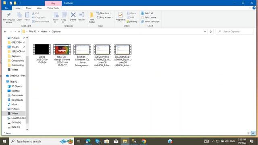This screenshot has height=145, width=258.
Task: Create a New folder
Action: point(92,17)
